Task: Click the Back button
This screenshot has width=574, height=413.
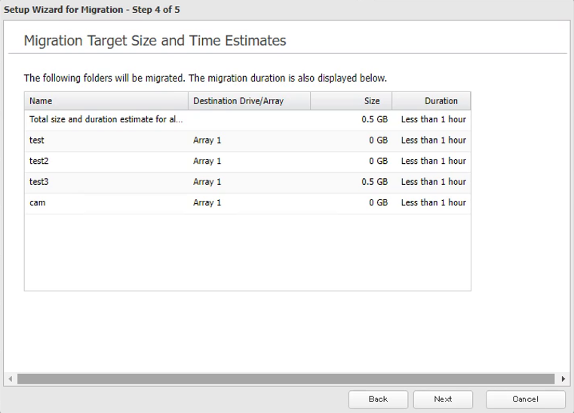Action: click(378, 399)
